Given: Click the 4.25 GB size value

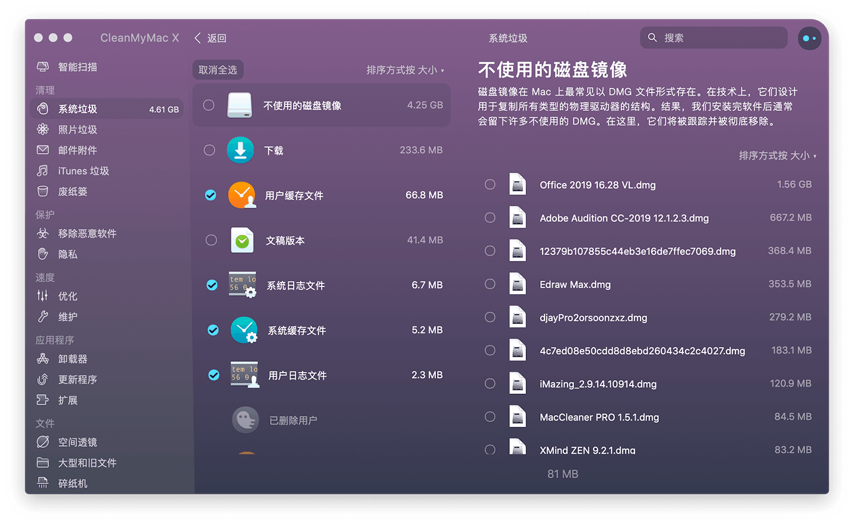Looking at the screenshot, I should point(425,105).
